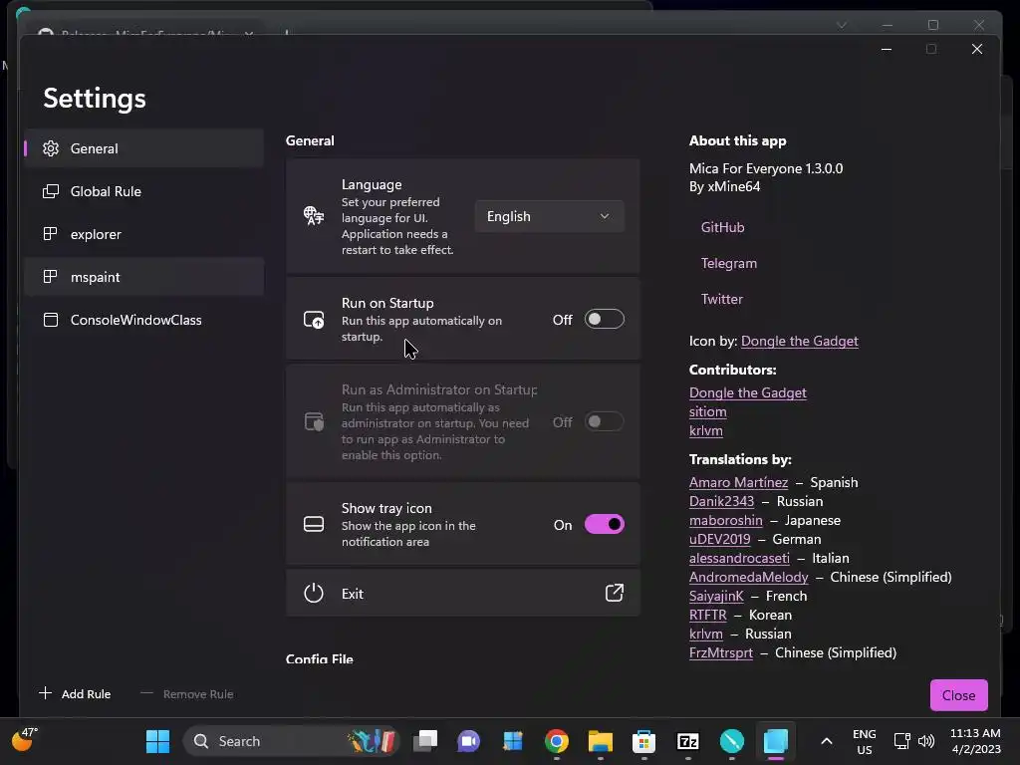Open krlvm Russian translator link
The width and height of the screenshot is (1020, 765).
click(706, 634)
